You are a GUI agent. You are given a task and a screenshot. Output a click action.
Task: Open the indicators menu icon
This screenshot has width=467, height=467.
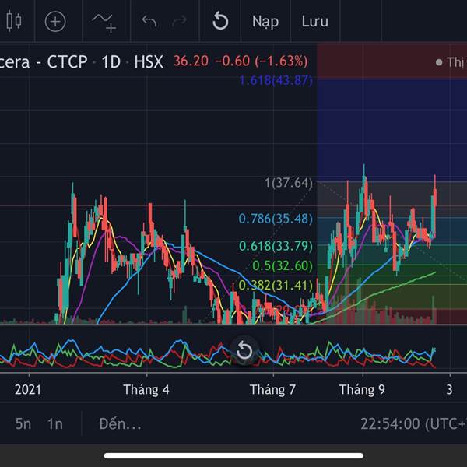coord(104,22)
